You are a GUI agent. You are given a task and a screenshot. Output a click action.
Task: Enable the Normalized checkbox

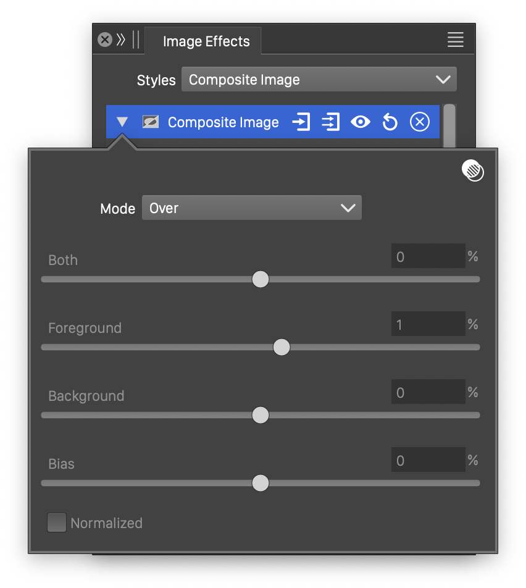(x=57, y=523)
